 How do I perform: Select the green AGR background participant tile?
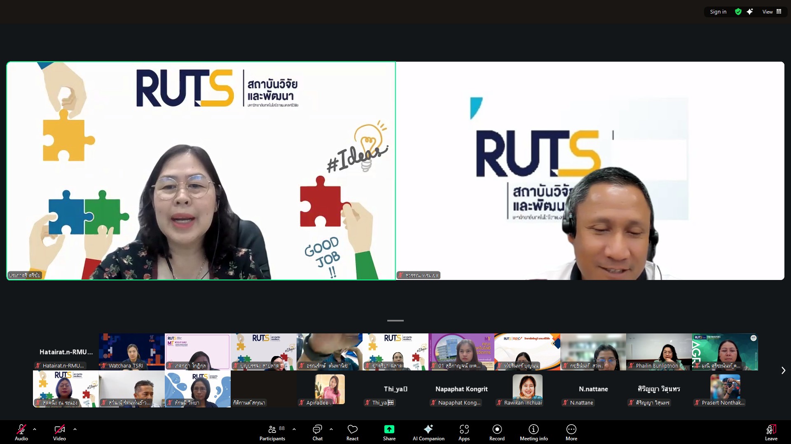click(x=725, y=352)
